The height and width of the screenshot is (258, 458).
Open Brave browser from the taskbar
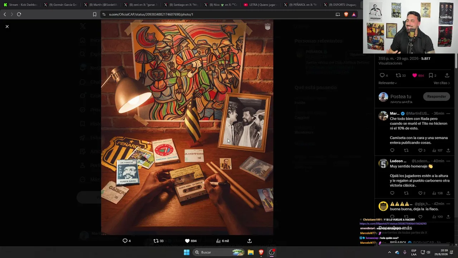(261, 252)
